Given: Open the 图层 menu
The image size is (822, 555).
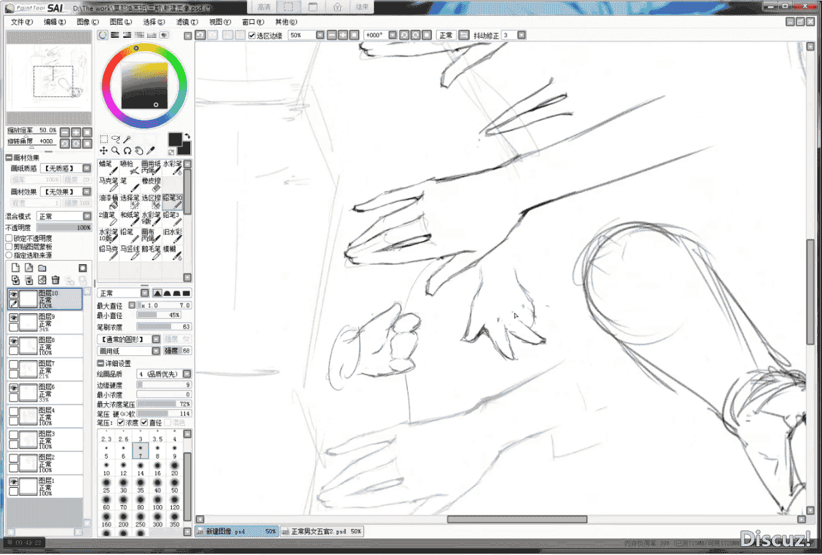Looking at the screenshot, I should click(x=120, y=21).
